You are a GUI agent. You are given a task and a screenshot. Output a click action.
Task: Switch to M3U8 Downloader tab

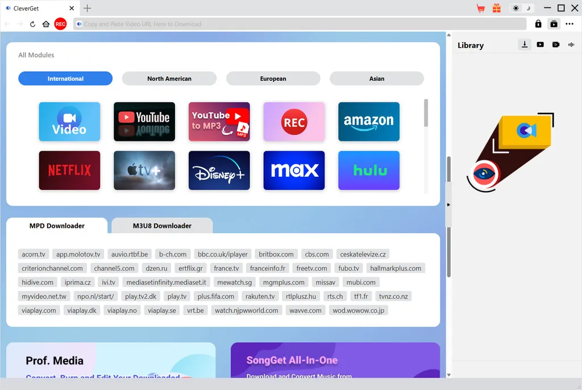coord(162,226)
